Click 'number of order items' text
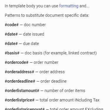The image size is (110, 110). [x=65, y=91]
